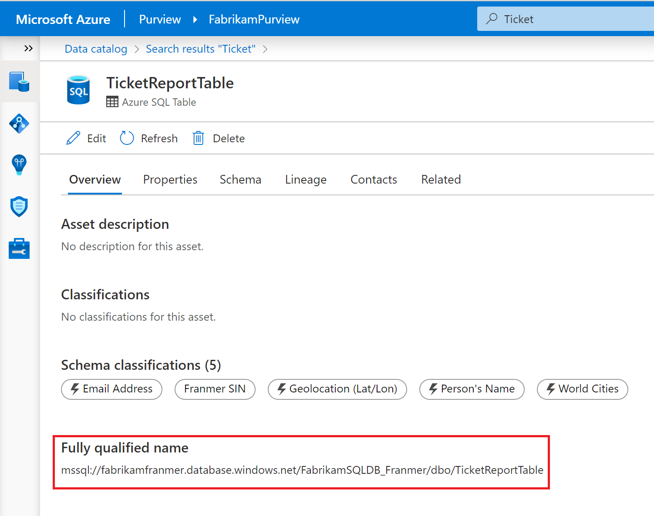
Task: Open the Insights lightbulb sidebar icon
Action: (x=19, y=165)
